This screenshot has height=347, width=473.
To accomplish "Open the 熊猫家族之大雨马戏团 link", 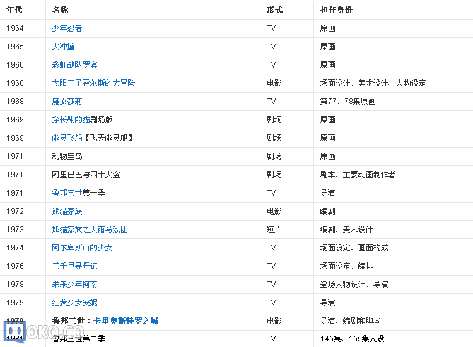I will point(90,230).
